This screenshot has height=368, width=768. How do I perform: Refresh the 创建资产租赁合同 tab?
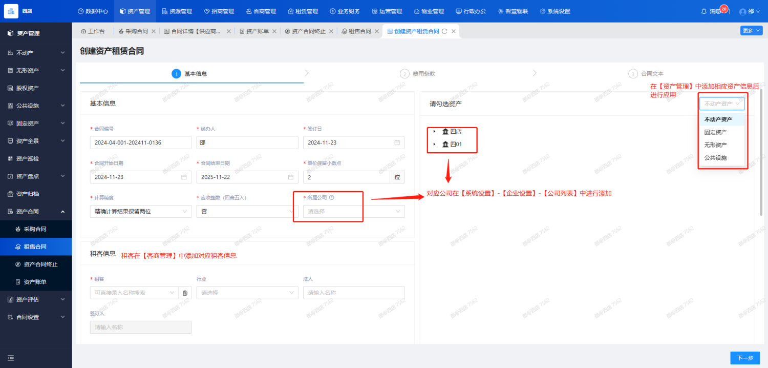(x=444, y=31)
